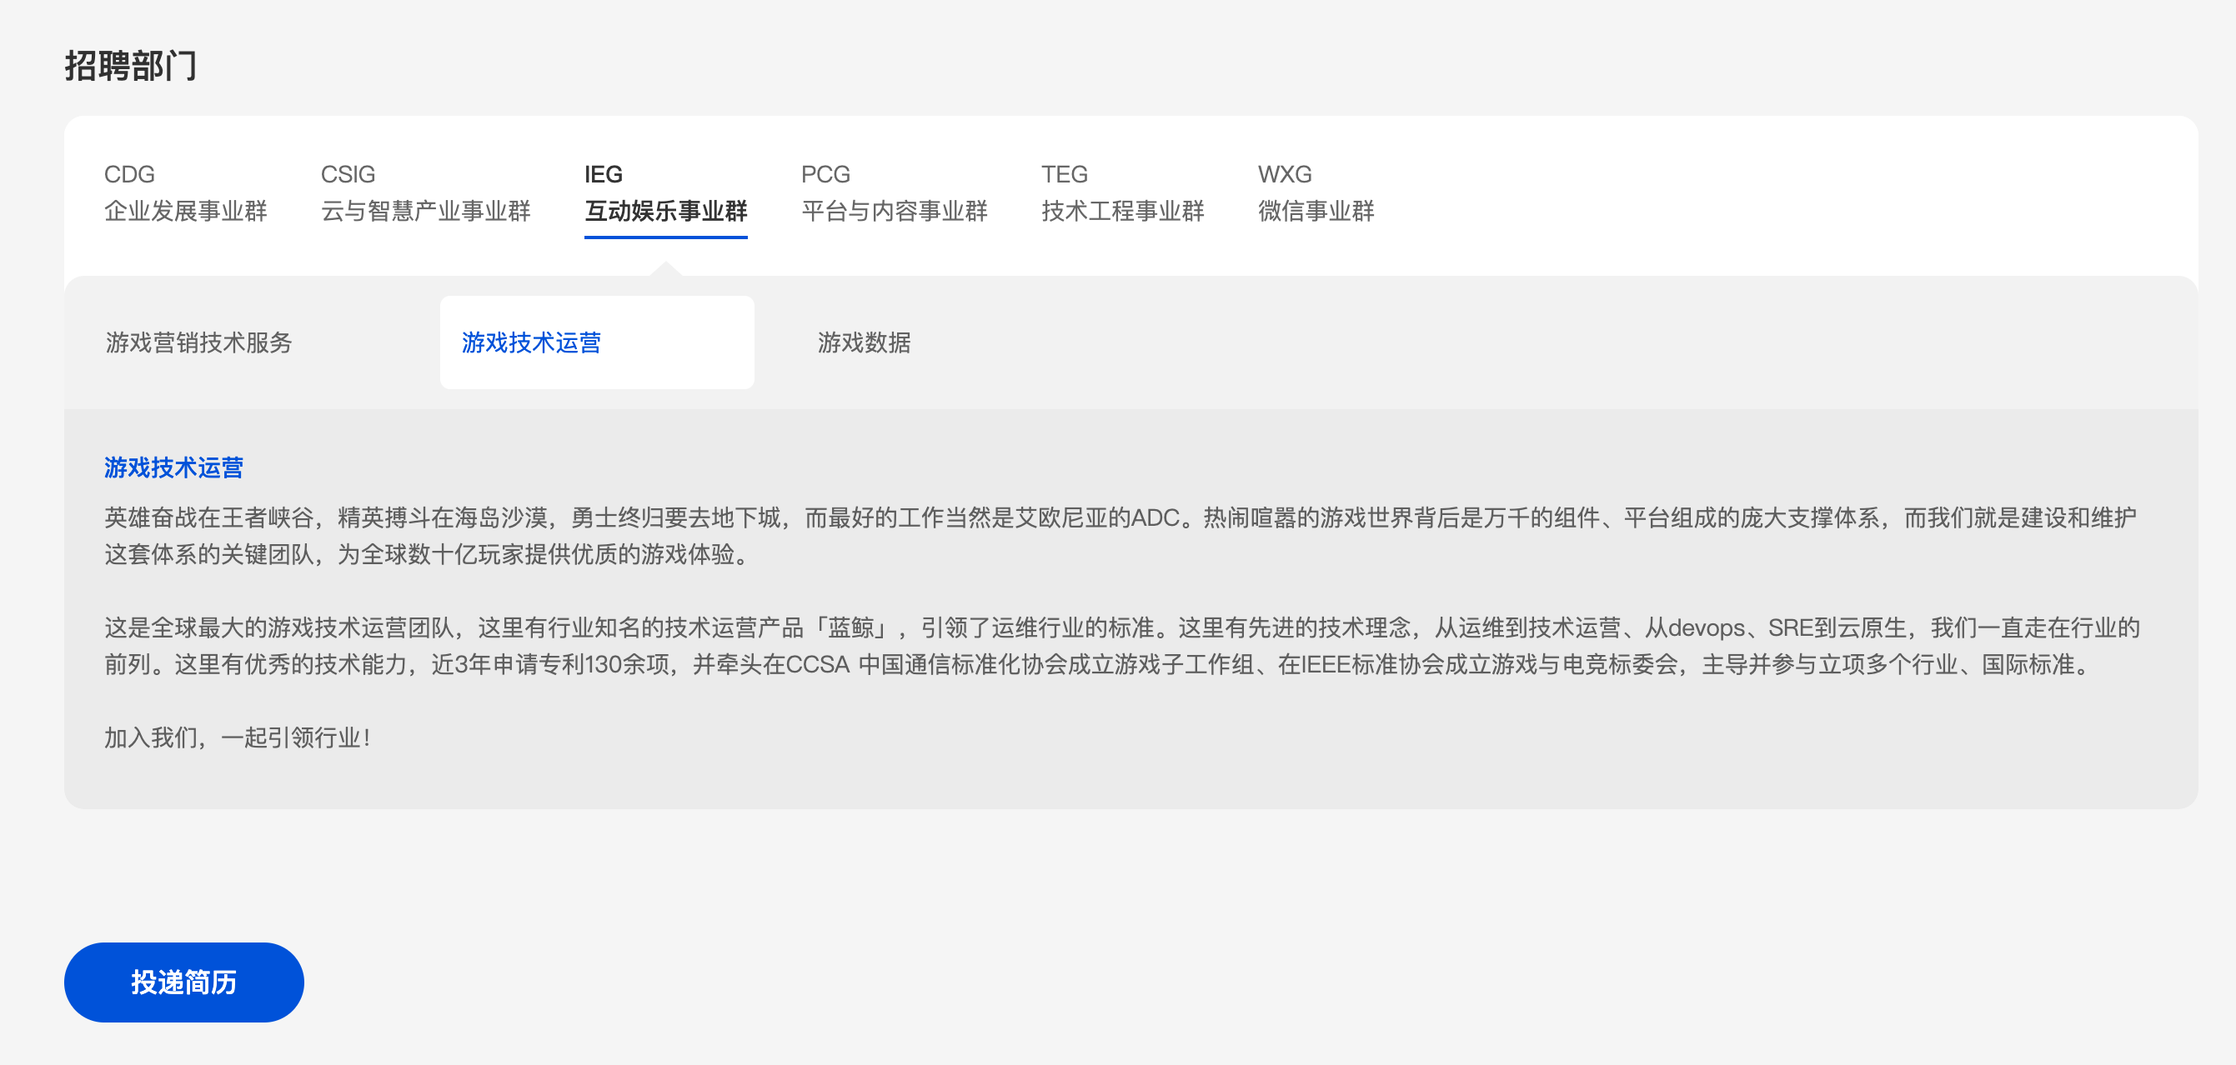Open the CSIG 云与智慧产业事业群 tab
The width and height of the screenshot is (2236, 1065).
(x=425, y=192)
